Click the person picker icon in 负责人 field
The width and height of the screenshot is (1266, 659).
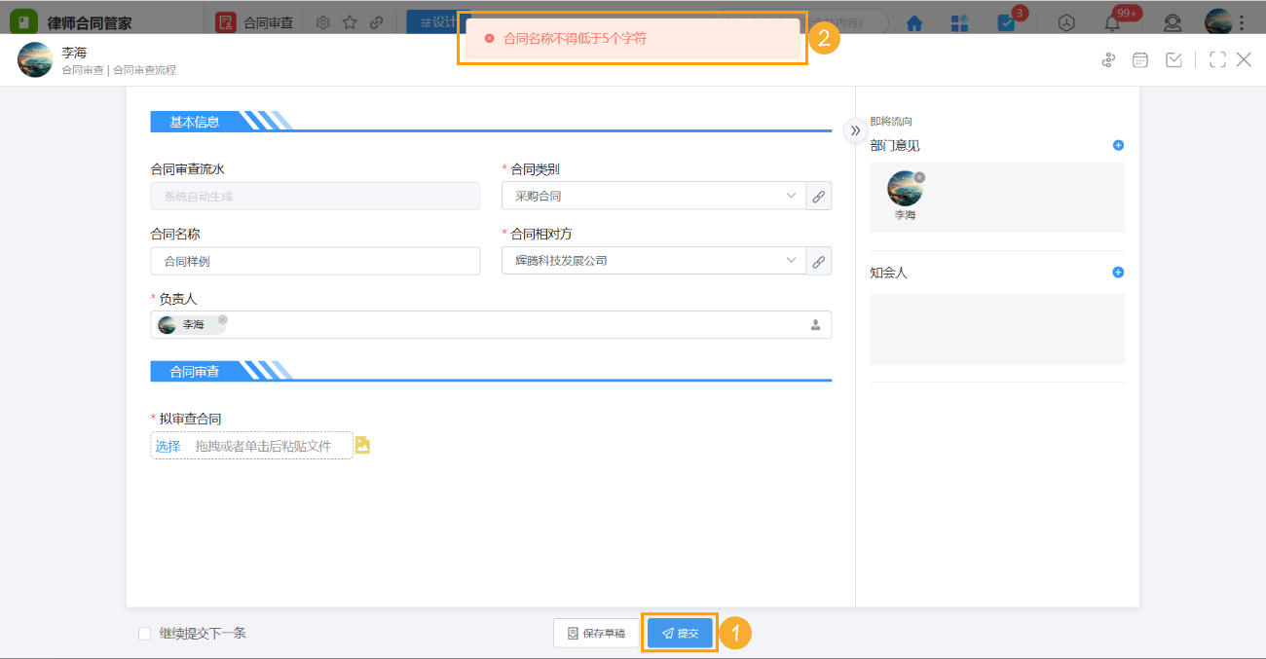[816, 325]
